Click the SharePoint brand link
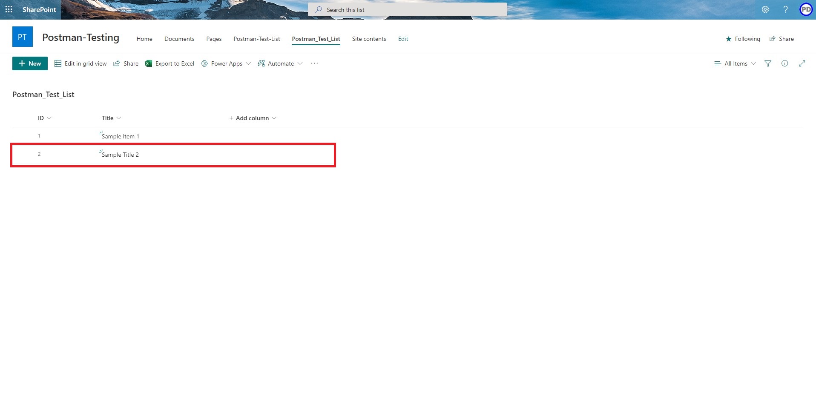Screen dimensions: 816x411 point(39,9)
